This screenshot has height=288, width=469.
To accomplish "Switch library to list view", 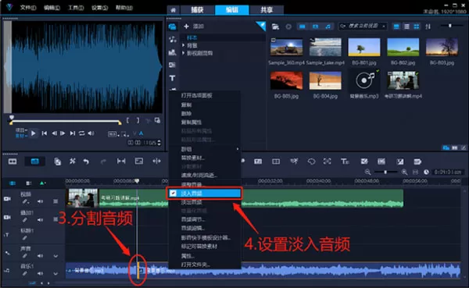I will pyautogui.click(x=406, y=27).
